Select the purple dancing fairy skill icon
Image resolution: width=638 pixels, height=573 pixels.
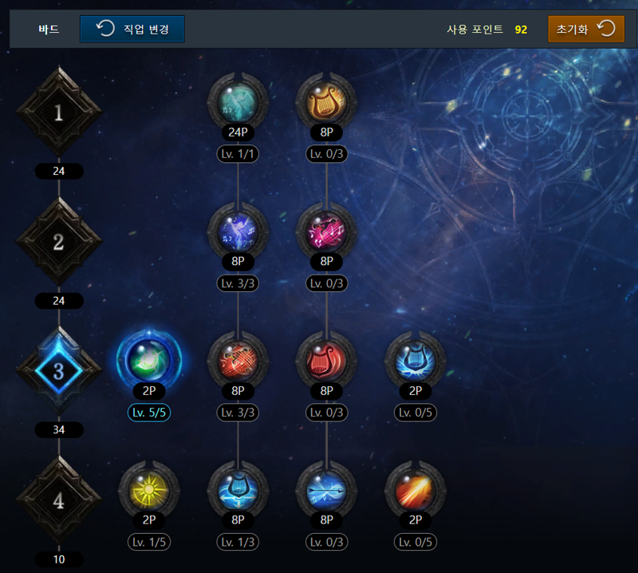click(x=238, y=231)
